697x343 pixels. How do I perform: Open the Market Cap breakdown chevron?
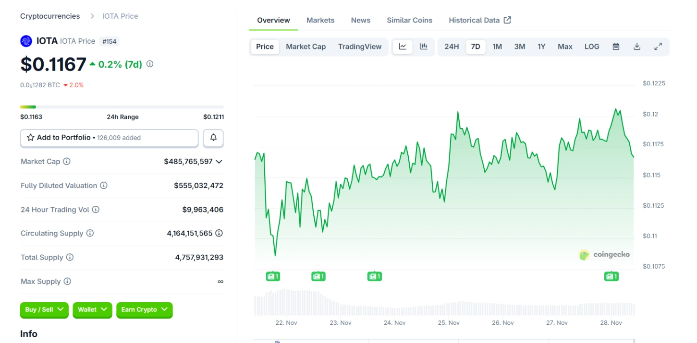220,162
